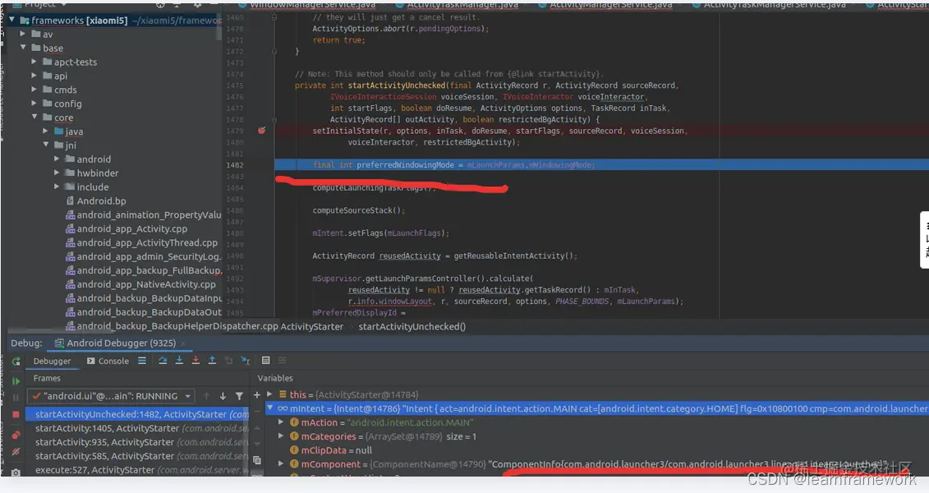Open android_app_Activity.cpp in the tree
929x493 pixels.
pos(126,228)
